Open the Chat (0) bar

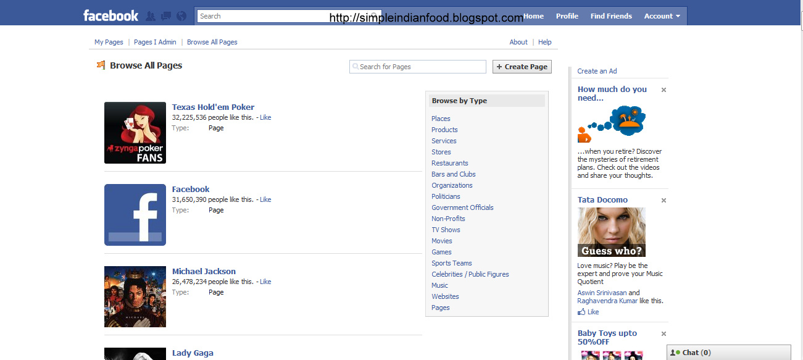[729, 353]
